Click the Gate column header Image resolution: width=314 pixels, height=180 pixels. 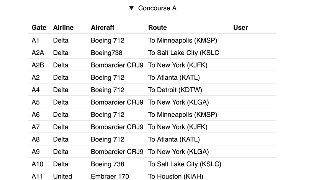(x=39, y=28)
